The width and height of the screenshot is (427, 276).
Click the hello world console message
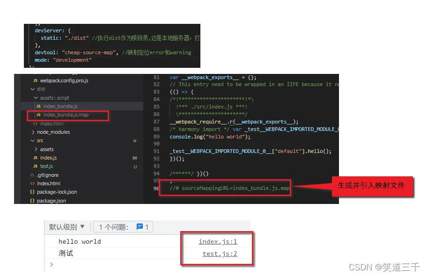click(80, 241)
